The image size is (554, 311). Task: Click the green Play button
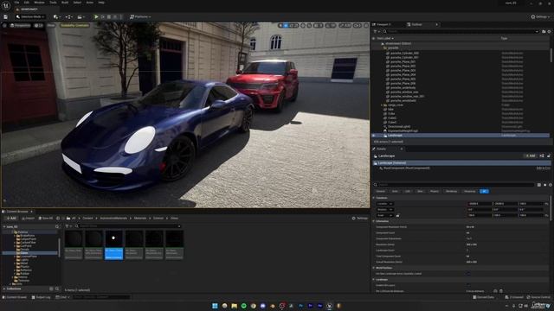tap(96, 16)
